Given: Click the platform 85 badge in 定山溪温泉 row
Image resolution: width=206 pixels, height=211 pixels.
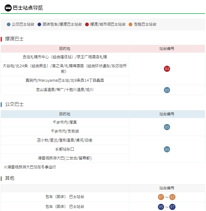Looking at the screenshot, I should (x=167, y=90).
